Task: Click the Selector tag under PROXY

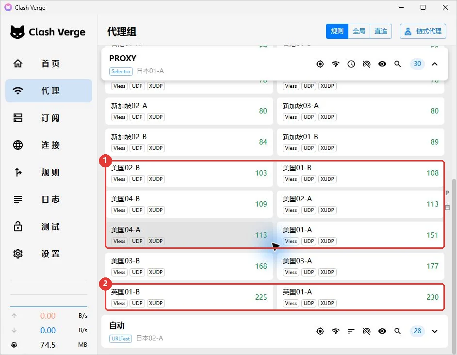Action: (121, 71)
